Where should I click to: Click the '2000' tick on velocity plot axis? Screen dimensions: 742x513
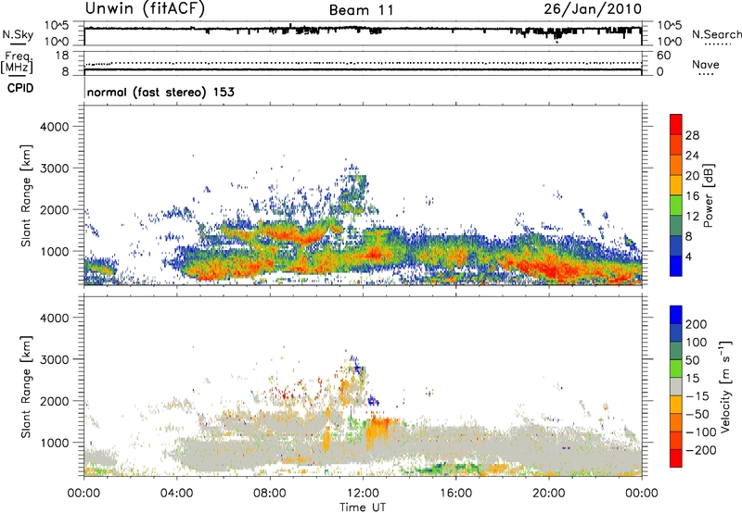54,401
